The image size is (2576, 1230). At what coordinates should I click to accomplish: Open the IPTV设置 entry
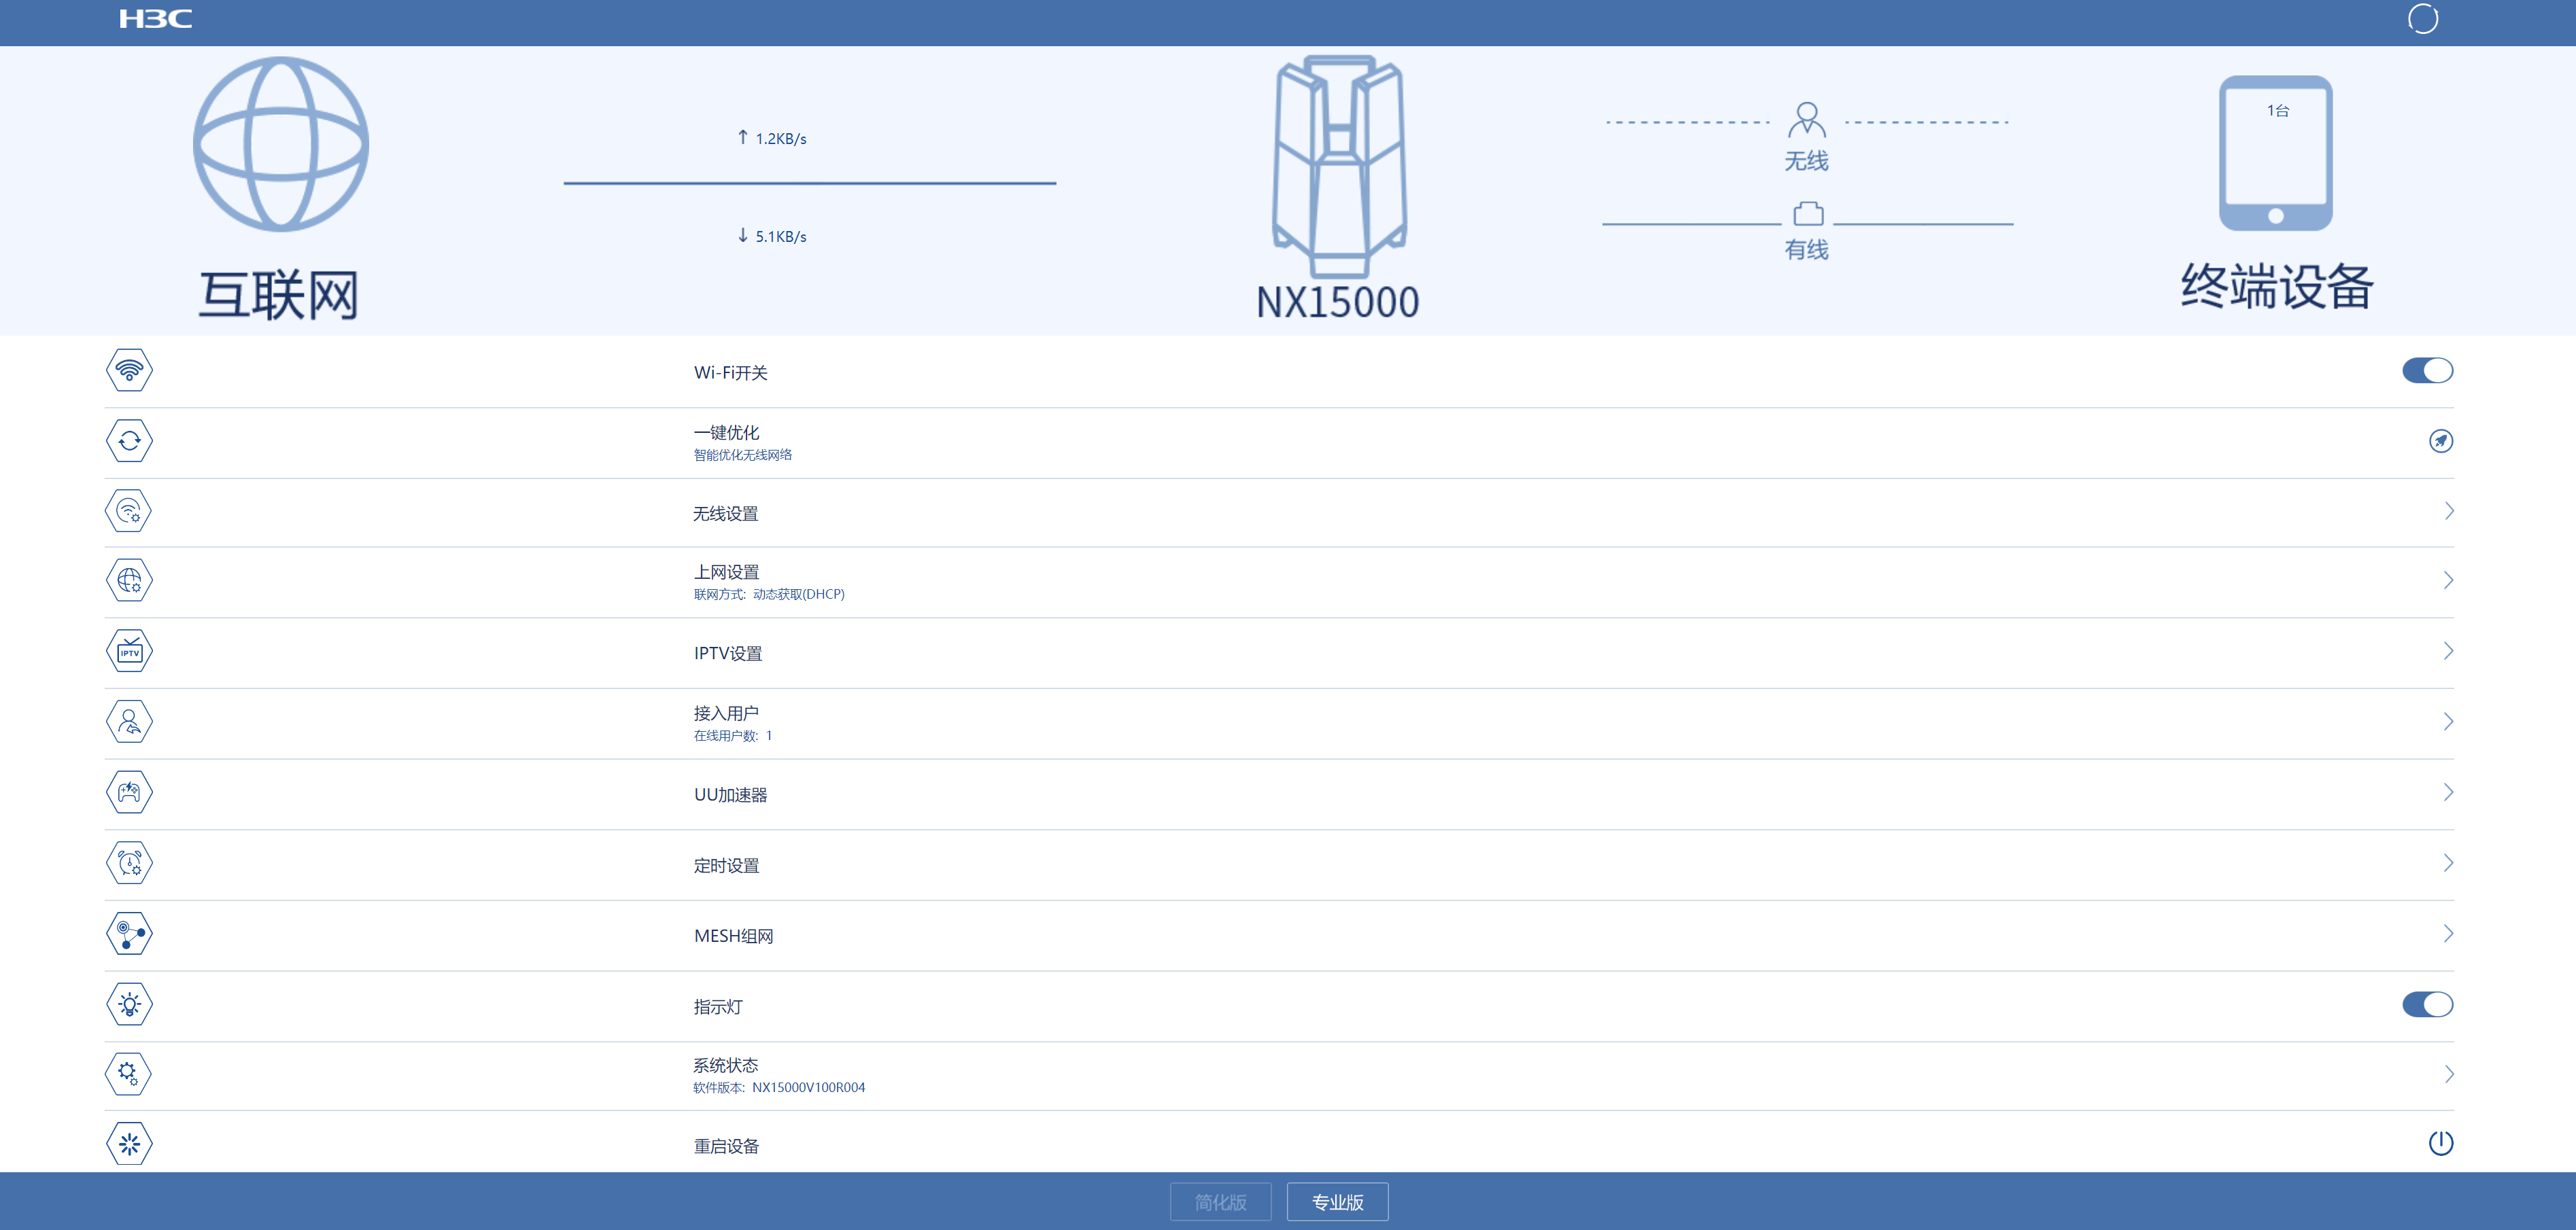[x=728, y=654]
